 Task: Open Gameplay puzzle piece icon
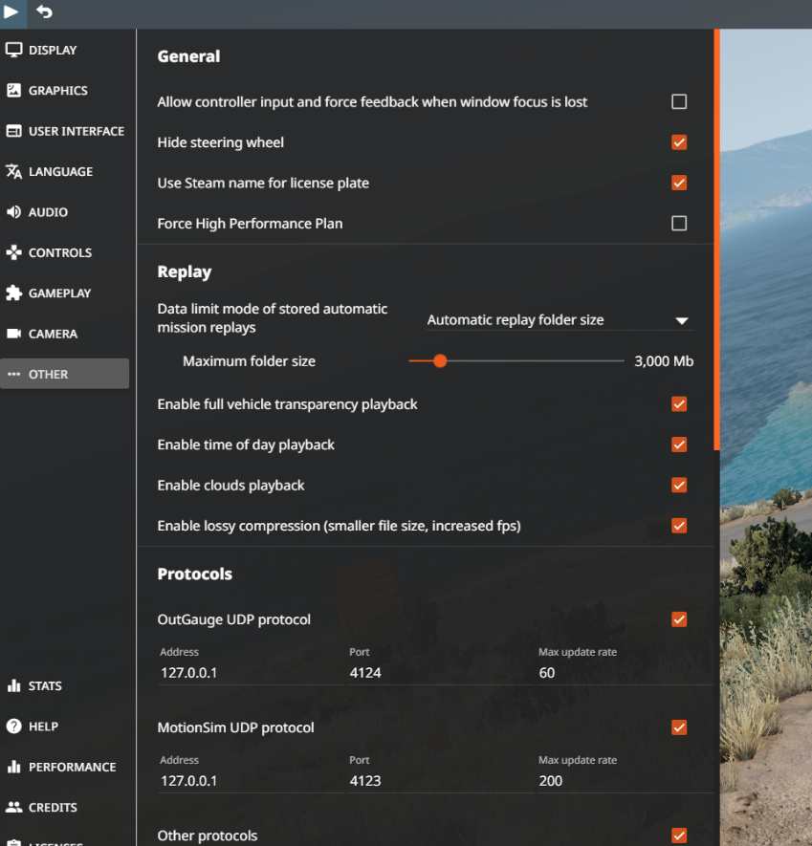(14, 293)
